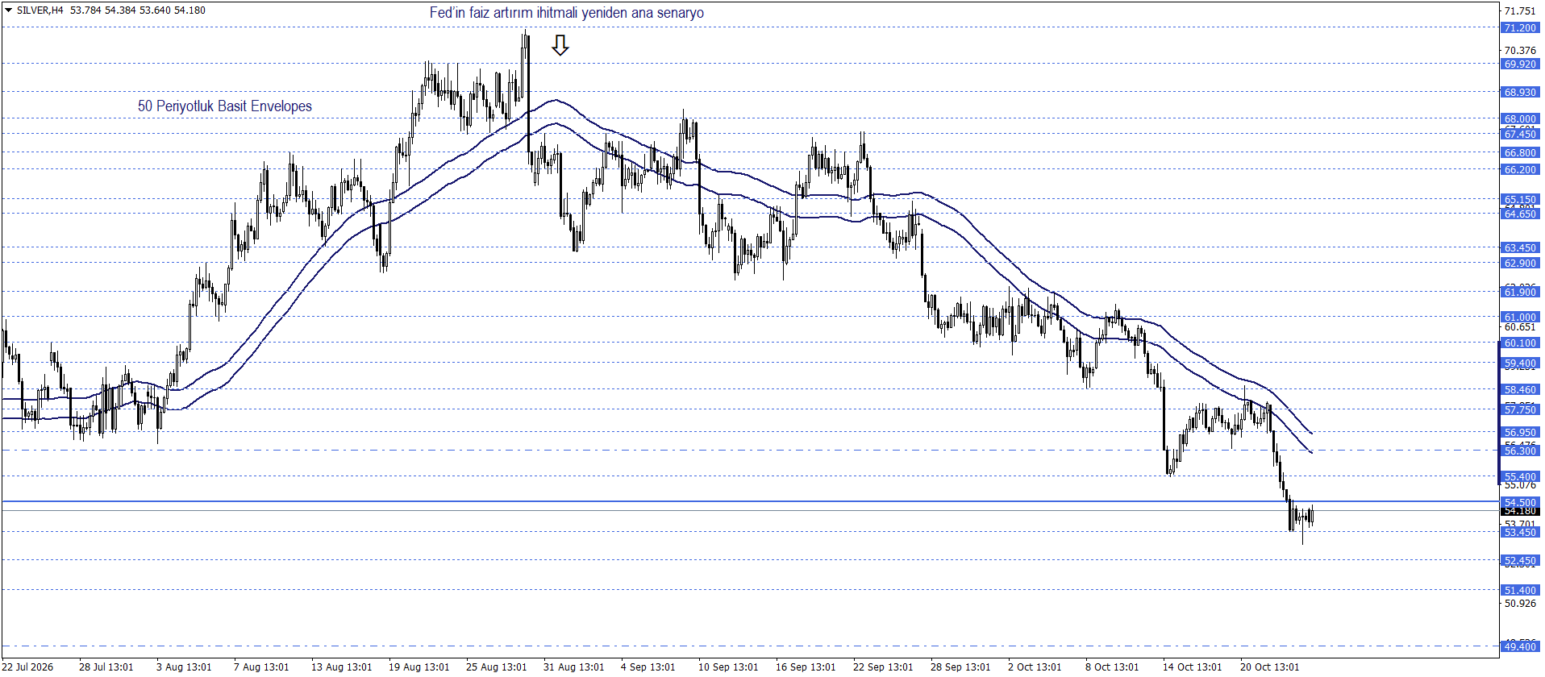Select the 53.450 price level label
Image resolution: width=1545 pixels, height=677 pixels.
[x=1520, y=533]
